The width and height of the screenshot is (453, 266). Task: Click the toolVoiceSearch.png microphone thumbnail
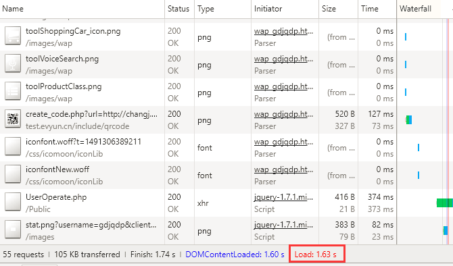click(x=13, y=64)
